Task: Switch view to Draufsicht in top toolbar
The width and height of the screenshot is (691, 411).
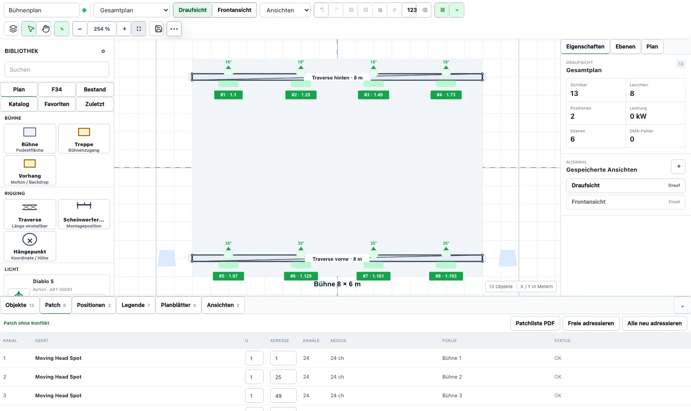Action: point(192,10)
